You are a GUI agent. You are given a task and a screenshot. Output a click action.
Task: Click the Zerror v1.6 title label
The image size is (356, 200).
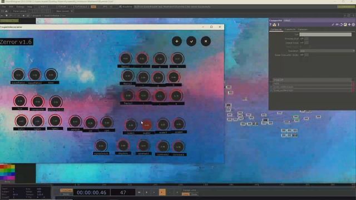click(16, 42)
